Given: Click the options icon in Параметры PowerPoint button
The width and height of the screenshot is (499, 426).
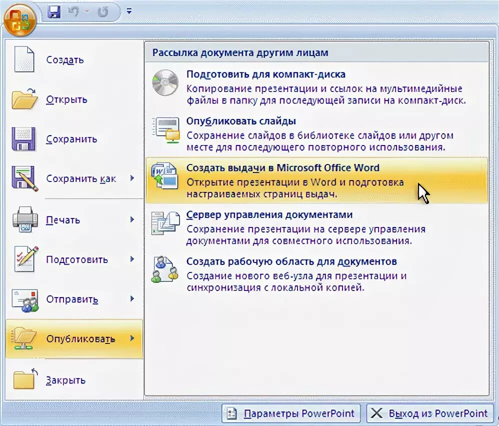Looking at the screenshot, I should click(x=231, y=413).
